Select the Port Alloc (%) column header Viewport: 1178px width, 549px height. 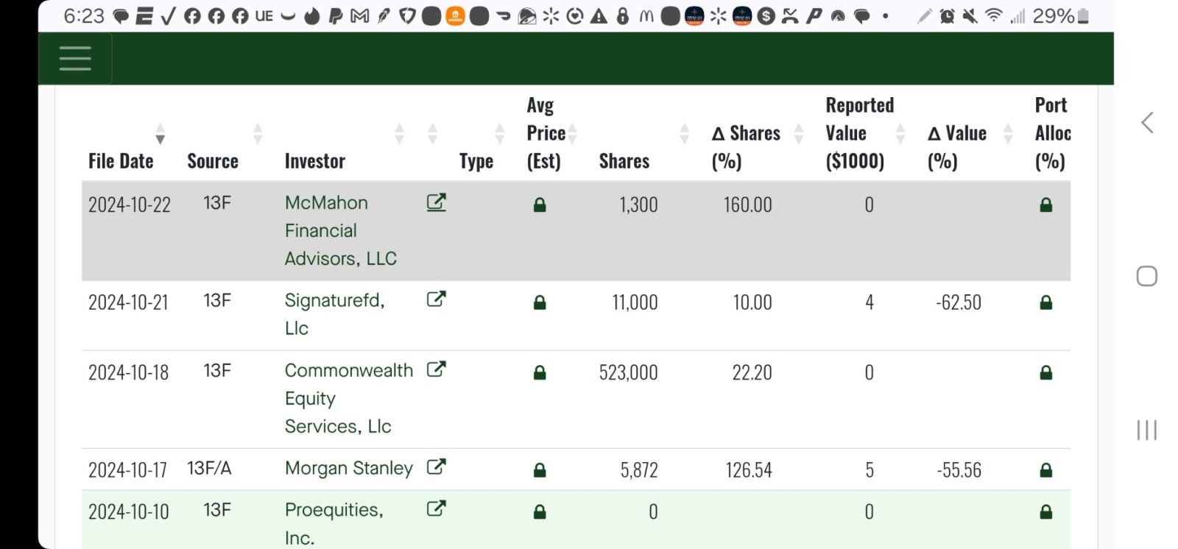click(x=1053, y=133)
